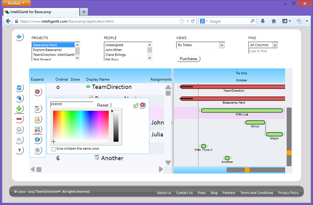313x205 pixels.
Task: Select Claire Billings in People list
Action: point(126,55)
